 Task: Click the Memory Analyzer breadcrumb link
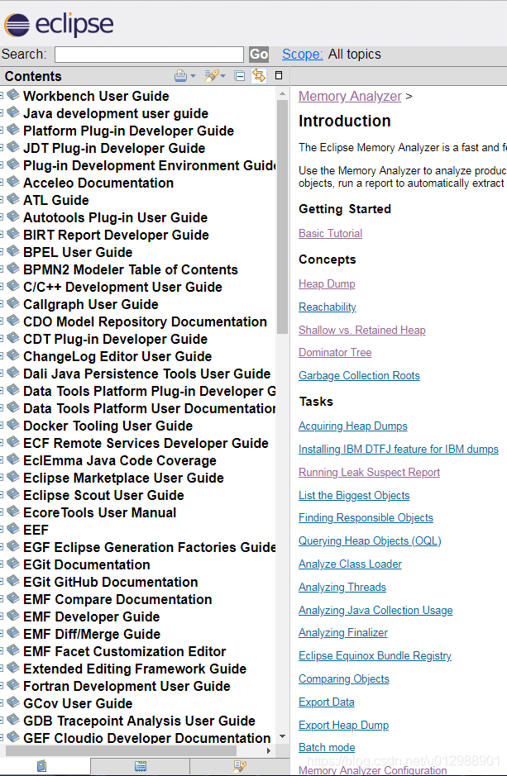350,96
